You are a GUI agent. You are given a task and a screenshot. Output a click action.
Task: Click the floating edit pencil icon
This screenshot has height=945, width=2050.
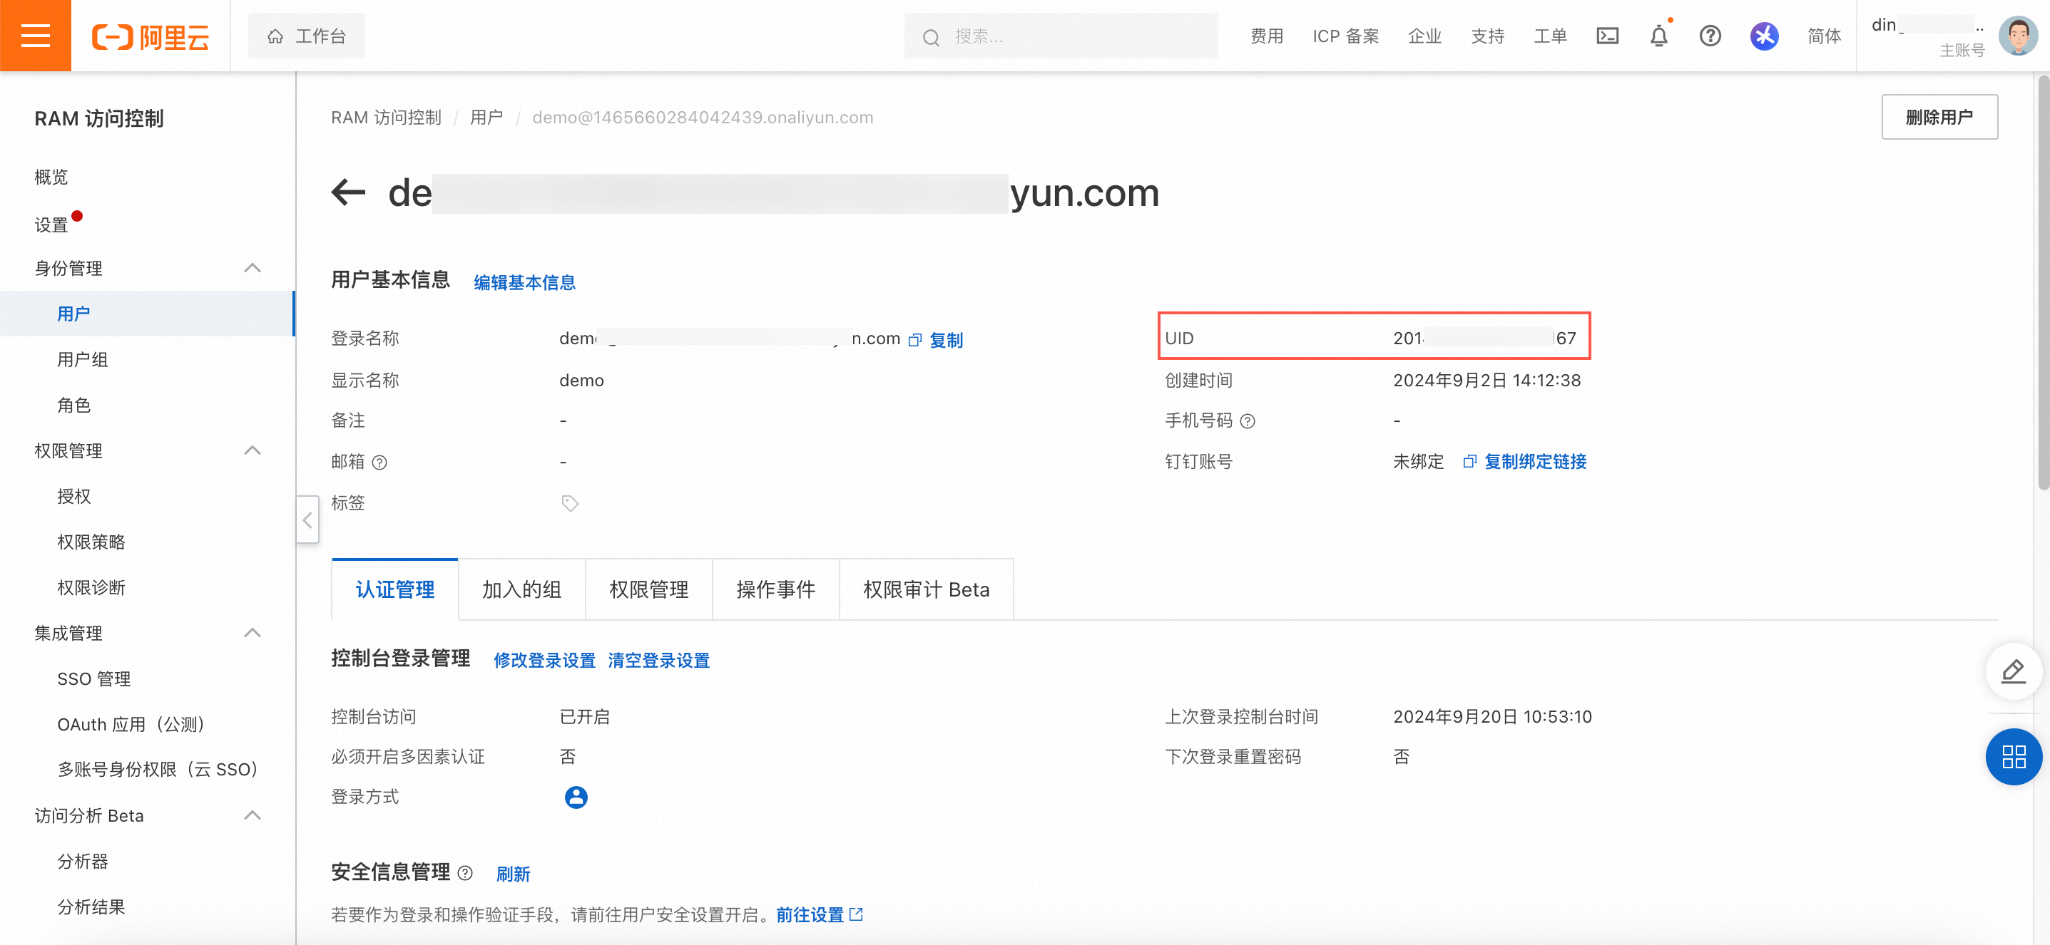(2013, 671)
